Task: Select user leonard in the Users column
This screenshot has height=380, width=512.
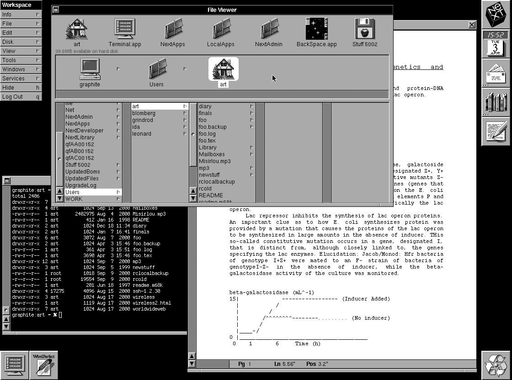Action: [160, 134]
